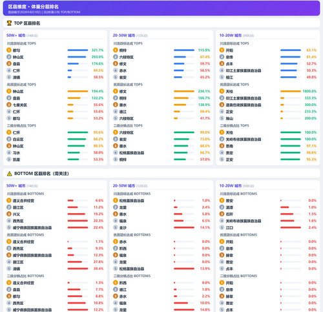Click the rank 5 badge in the 58.5% row

click(9, 77)
